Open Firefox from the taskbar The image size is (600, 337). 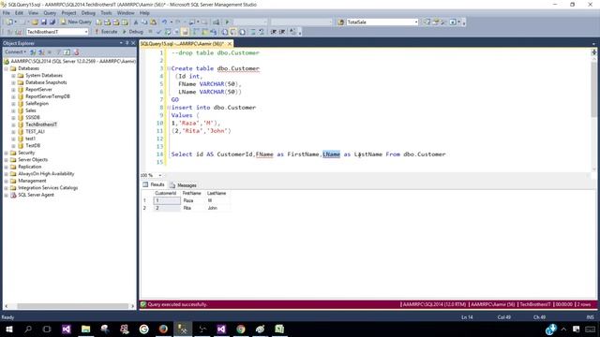[x=163, y=329]
